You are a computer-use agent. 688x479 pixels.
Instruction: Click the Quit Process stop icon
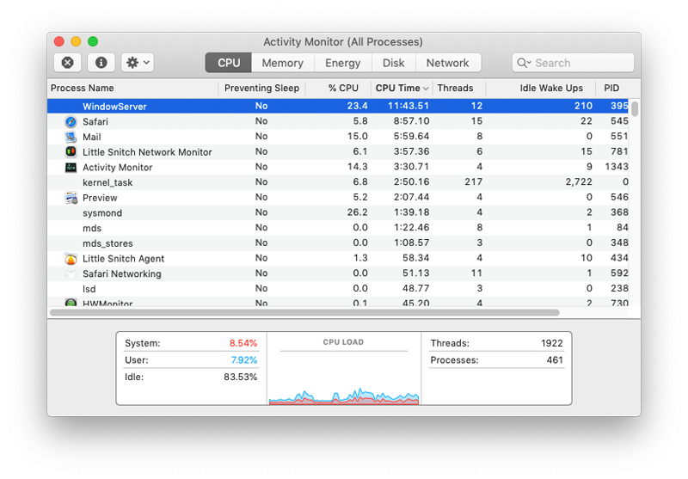click(67, 63)
